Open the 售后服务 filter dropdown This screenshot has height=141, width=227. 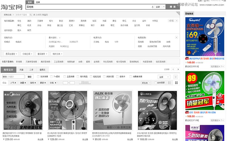click(42, 54)
